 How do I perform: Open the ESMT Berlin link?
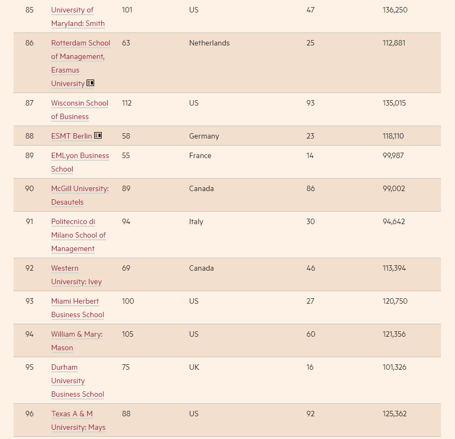71,136
